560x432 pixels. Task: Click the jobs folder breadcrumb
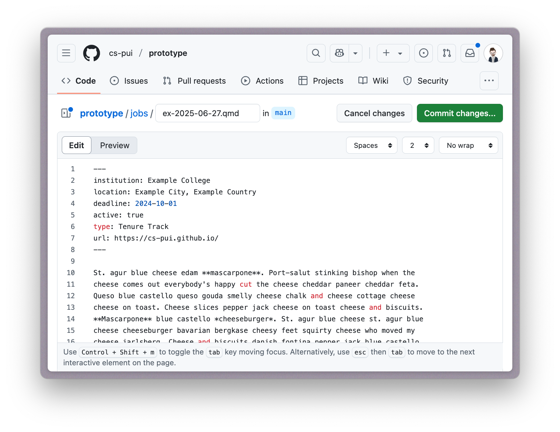pyautogui.click(x=139, y=113)
